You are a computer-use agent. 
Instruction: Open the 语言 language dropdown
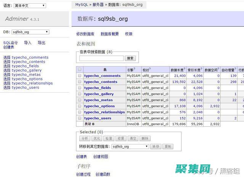(x=29, y=6)
